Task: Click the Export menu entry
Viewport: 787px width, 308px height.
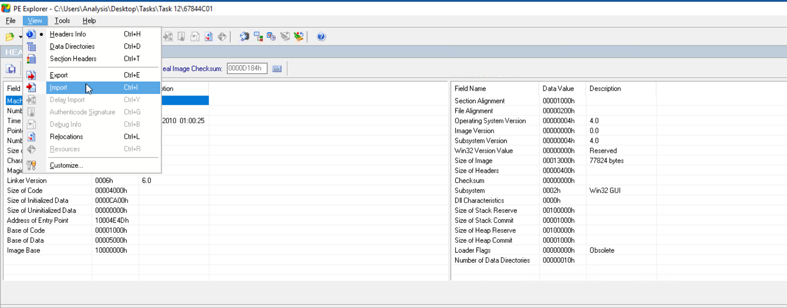Action: point(59,75)
